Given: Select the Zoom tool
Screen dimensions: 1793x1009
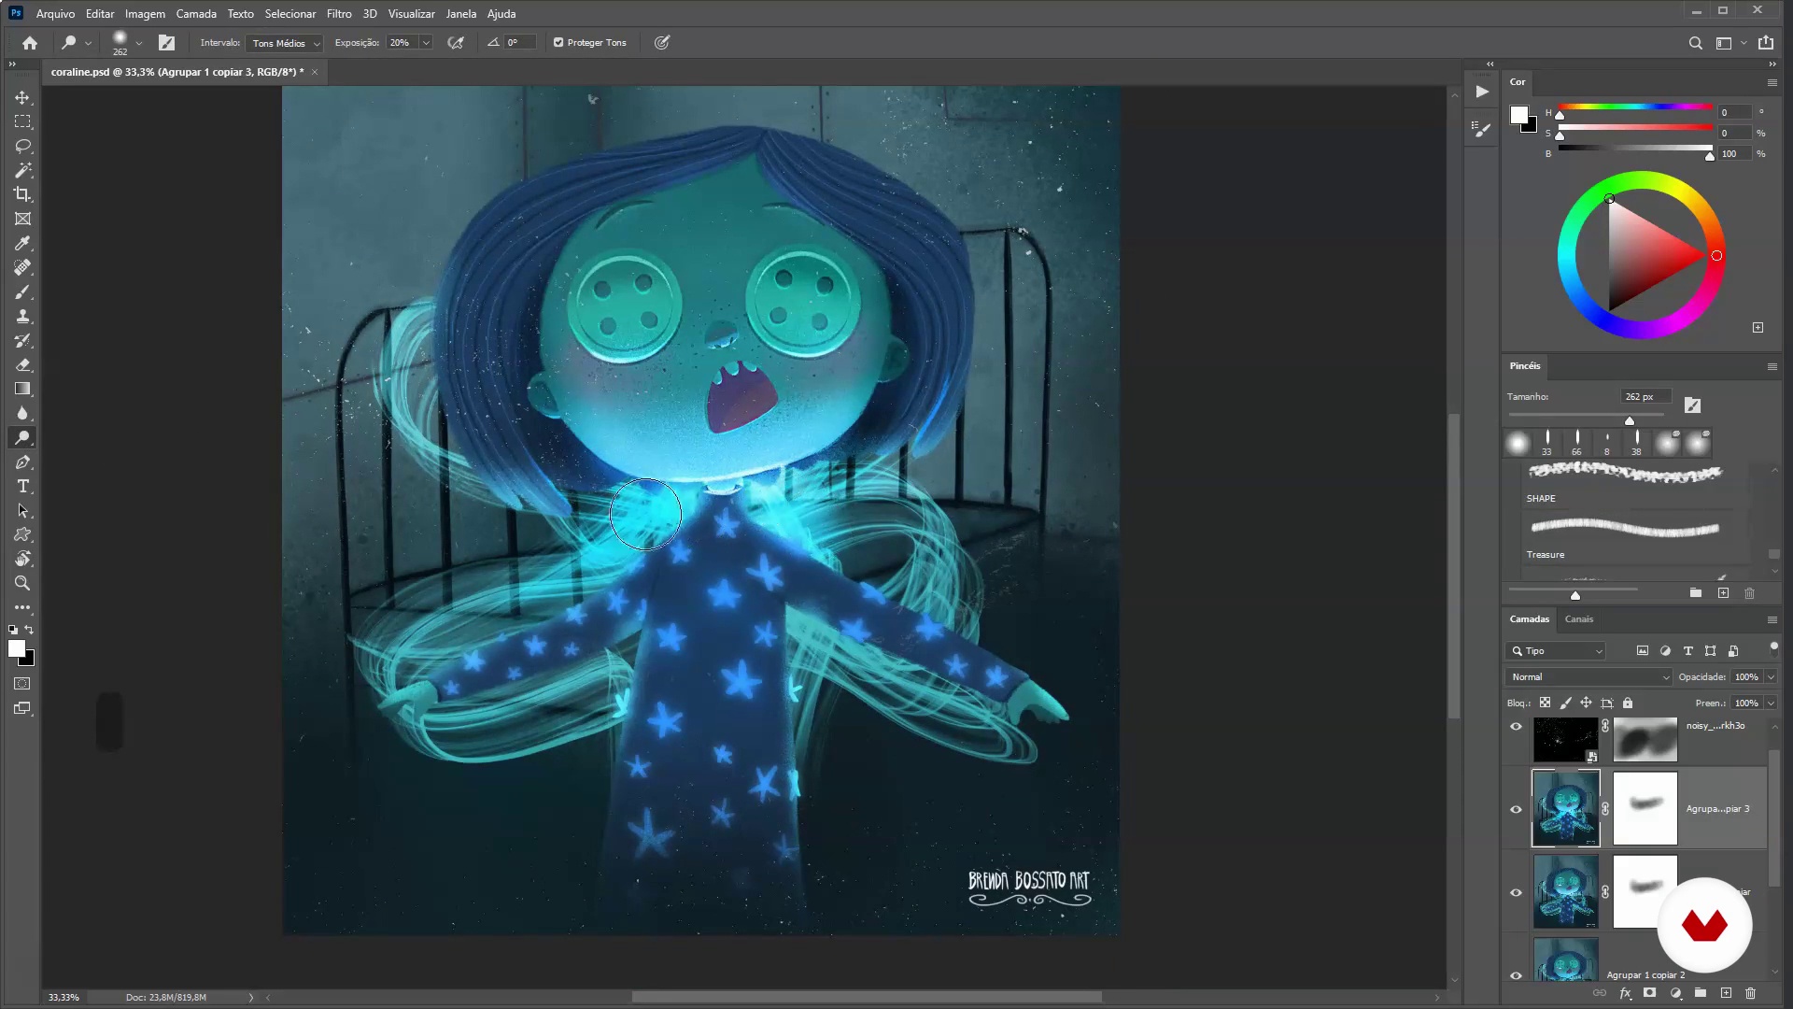Looking at the screenshot, I should click(22, 583).
